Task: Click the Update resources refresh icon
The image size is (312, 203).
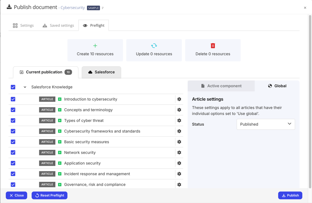Action: click(154, 45)
